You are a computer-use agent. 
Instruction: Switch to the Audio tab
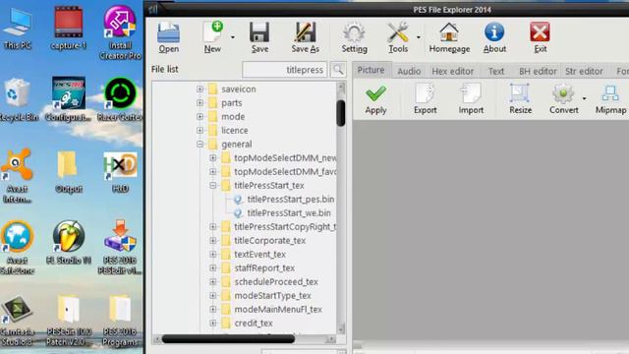click(x=409, y=71)
